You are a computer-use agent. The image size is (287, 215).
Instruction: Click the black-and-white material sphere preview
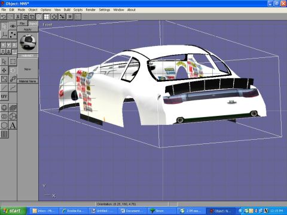coord(28,42)
